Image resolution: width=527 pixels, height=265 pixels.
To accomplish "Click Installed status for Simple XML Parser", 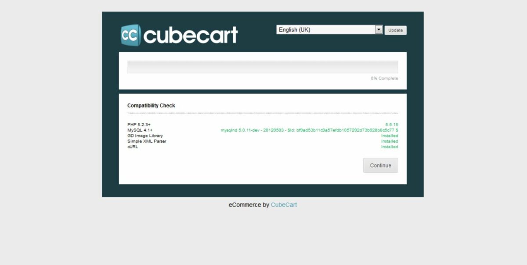I will (390, 141).
